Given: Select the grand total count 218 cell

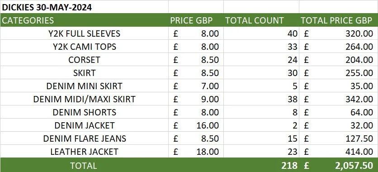Looking at the screenshot, I should pos(261,165).
